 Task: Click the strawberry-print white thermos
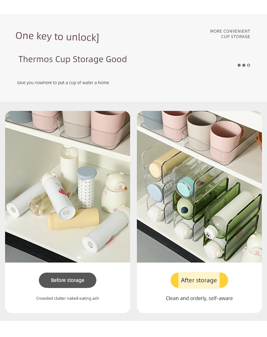(x=58, y=195)
